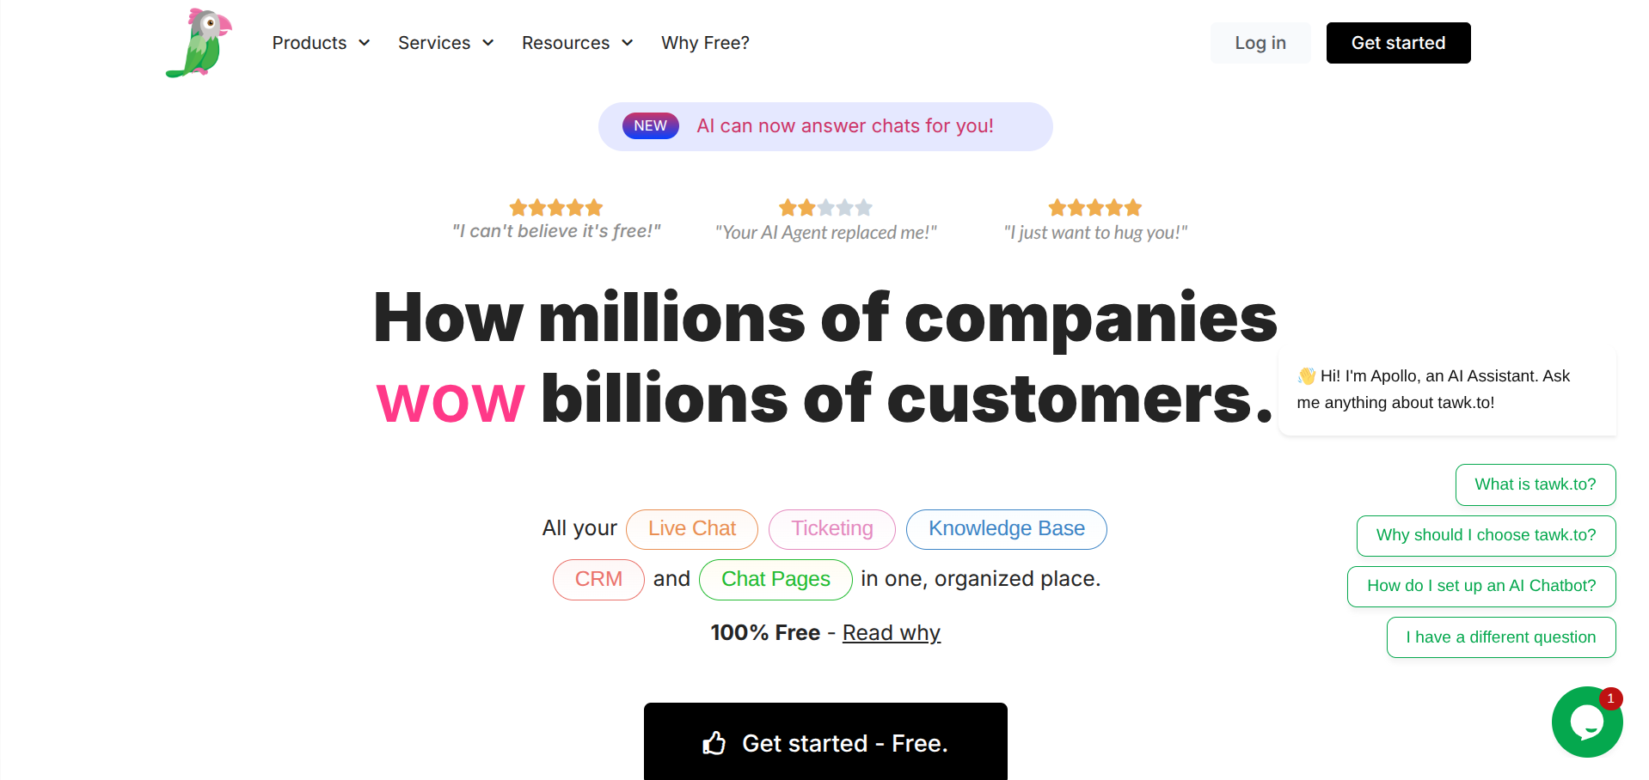1649x780 pixels.
Task: Select "How do I set up an AI Chatbot?"
Action: [x=1480, y=586]
